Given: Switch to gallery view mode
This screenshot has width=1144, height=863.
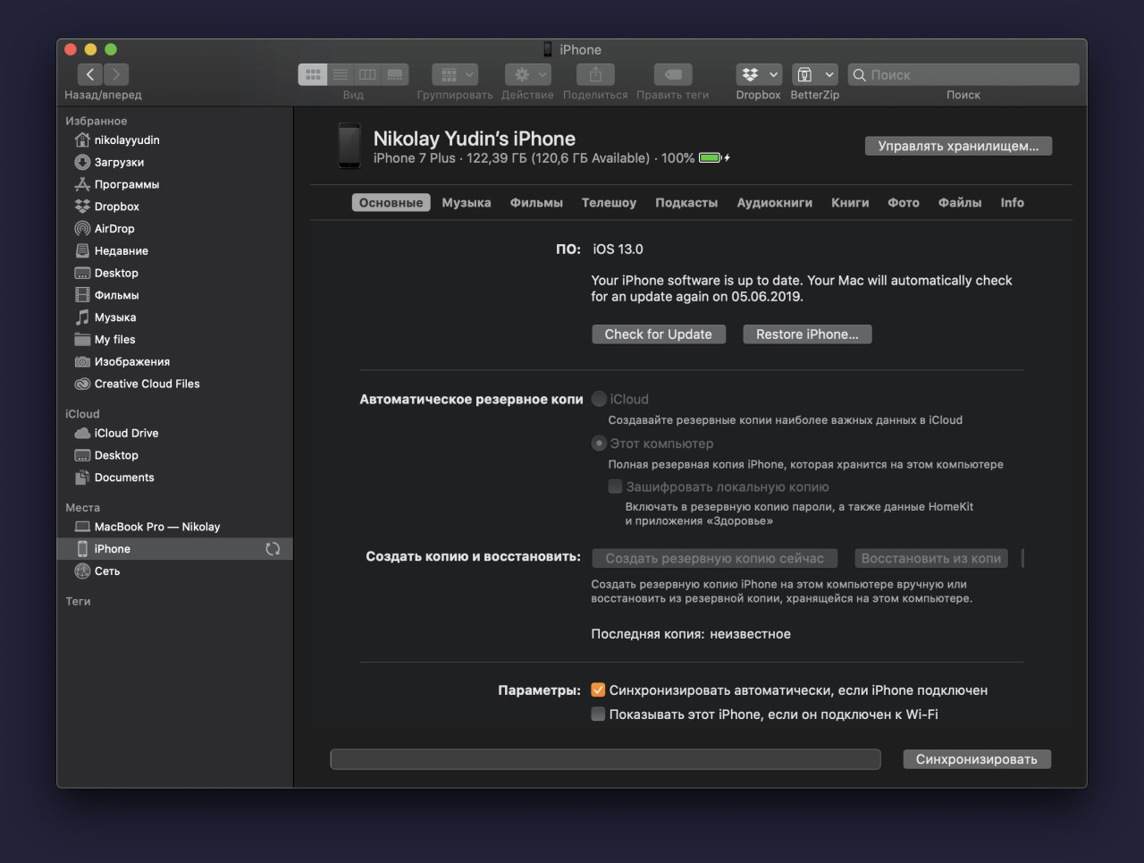Looking at the screenshot, I should pos(395,74).
